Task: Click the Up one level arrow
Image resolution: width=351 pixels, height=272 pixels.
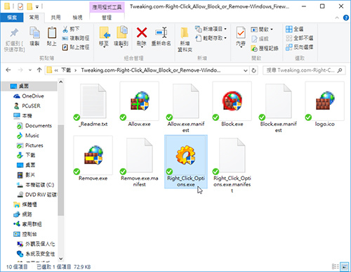Action: (39, 70)
